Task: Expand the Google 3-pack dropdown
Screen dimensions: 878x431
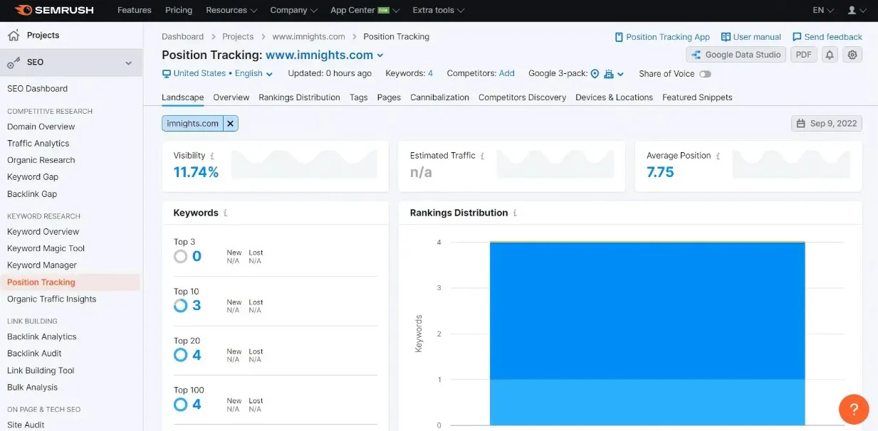Action: pyautogui.click(x=620, y=74)
